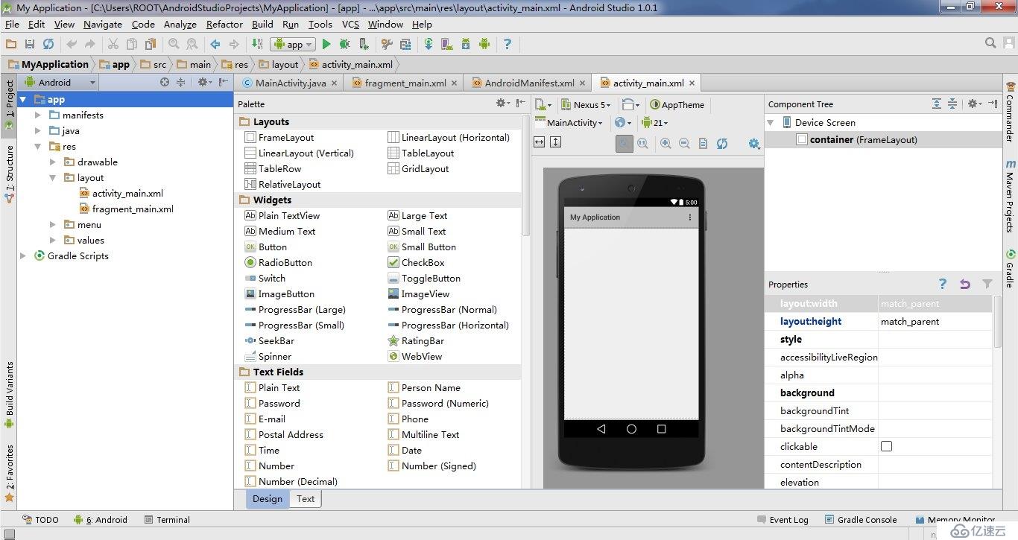
Task: Click the Open folder toolbar icon
Action: click(x=11, y=45)
